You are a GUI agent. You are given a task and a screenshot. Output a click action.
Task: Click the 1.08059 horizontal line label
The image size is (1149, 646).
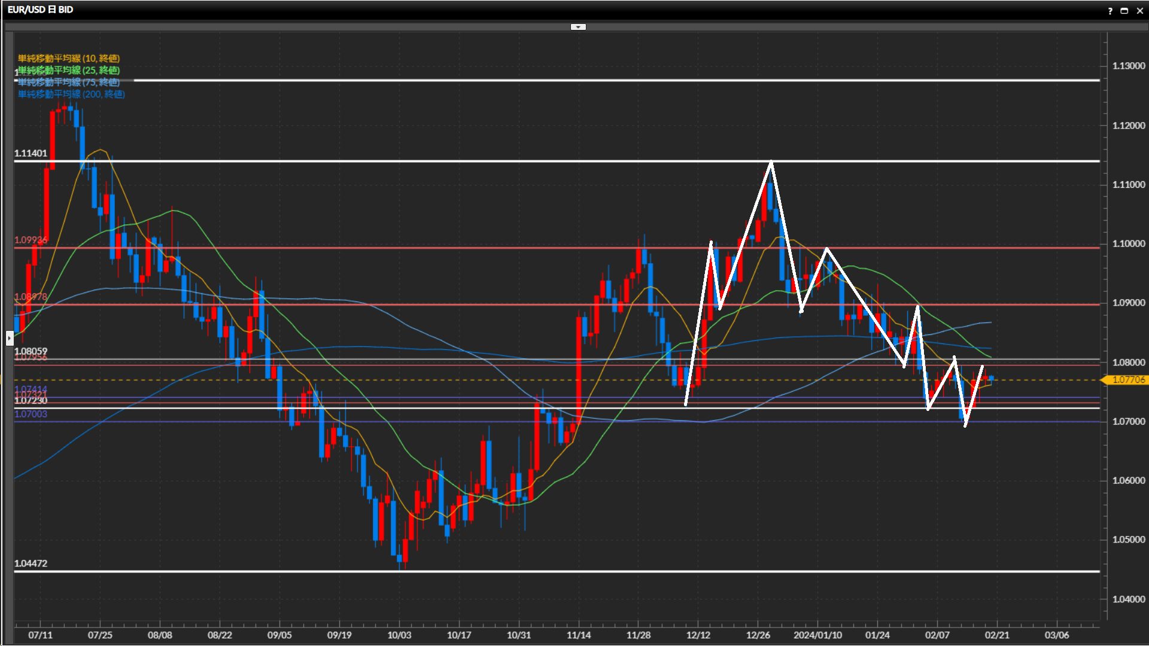coord(31,351)
